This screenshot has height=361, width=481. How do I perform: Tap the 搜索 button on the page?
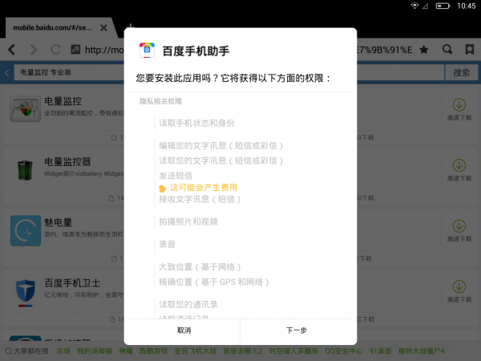coord(462,73)
